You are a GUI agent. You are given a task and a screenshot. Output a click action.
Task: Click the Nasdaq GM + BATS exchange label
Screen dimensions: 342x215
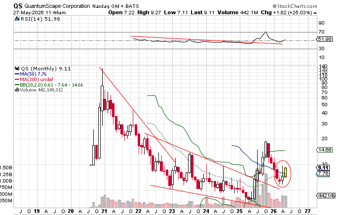point(115,6)
